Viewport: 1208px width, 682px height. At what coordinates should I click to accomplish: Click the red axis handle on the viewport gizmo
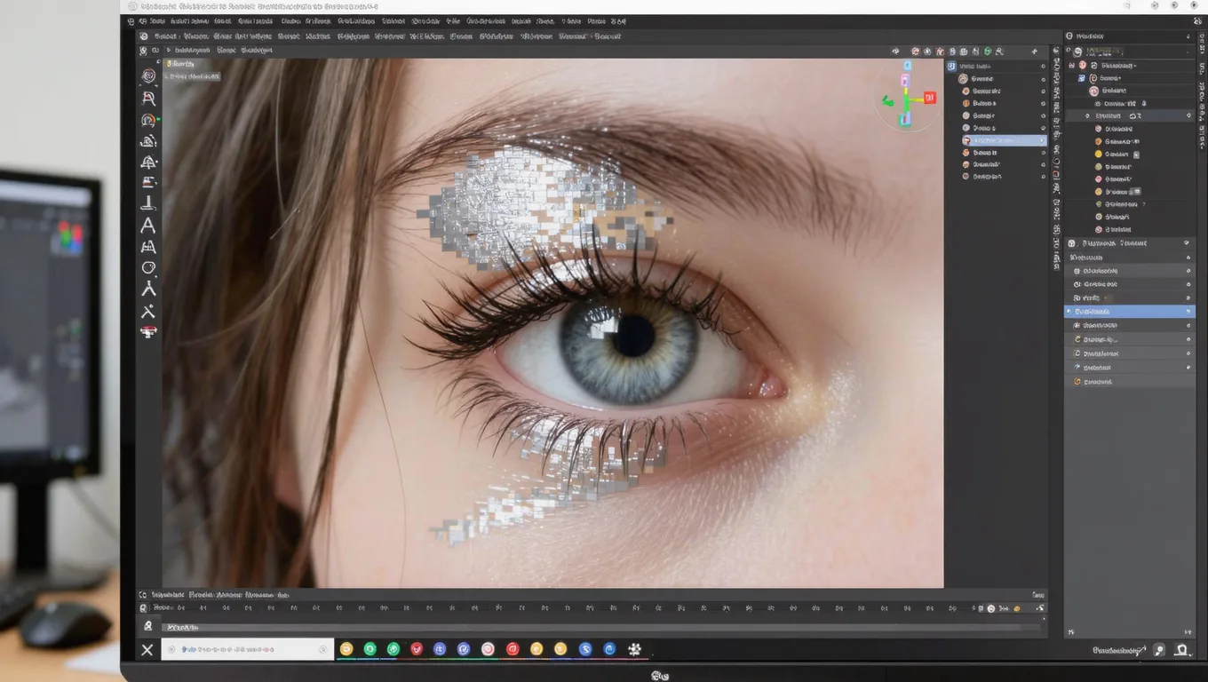coord(930,98)
